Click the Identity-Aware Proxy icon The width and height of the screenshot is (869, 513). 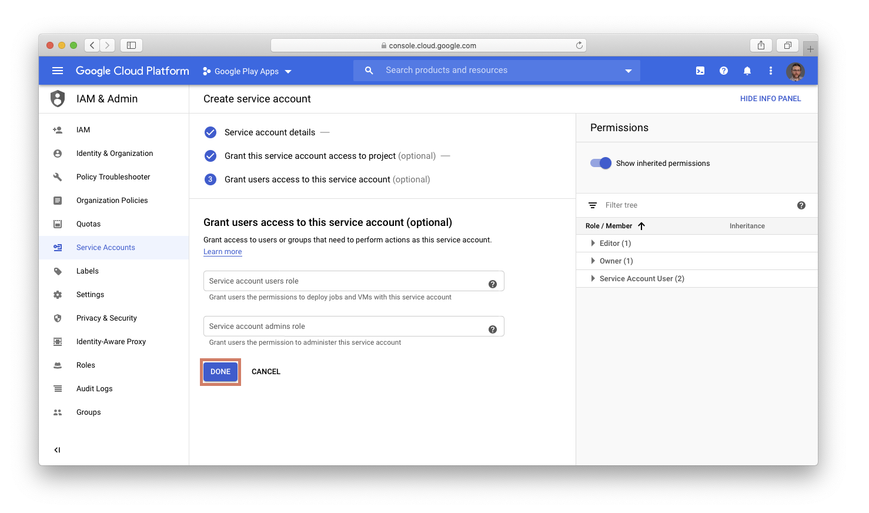[x=58, y=342]
